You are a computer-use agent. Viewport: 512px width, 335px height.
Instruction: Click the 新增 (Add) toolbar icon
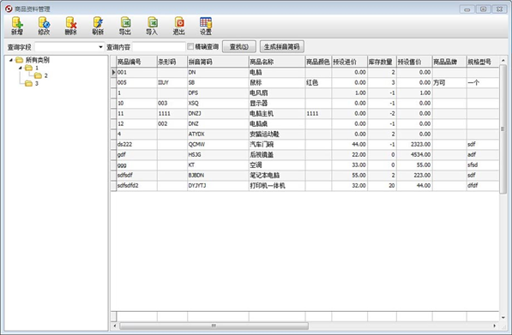pos(17,26)
